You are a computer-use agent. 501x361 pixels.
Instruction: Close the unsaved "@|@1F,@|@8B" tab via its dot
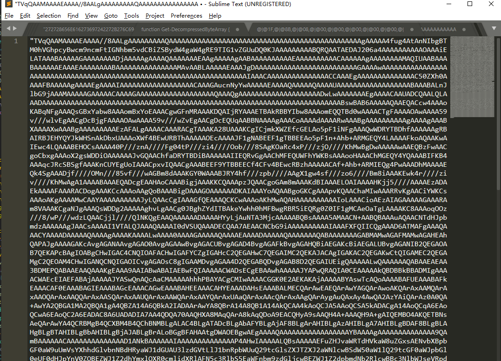(412, 29)
